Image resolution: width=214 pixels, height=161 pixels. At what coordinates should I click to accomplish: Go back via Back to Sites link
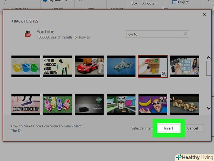pos(25,21)
